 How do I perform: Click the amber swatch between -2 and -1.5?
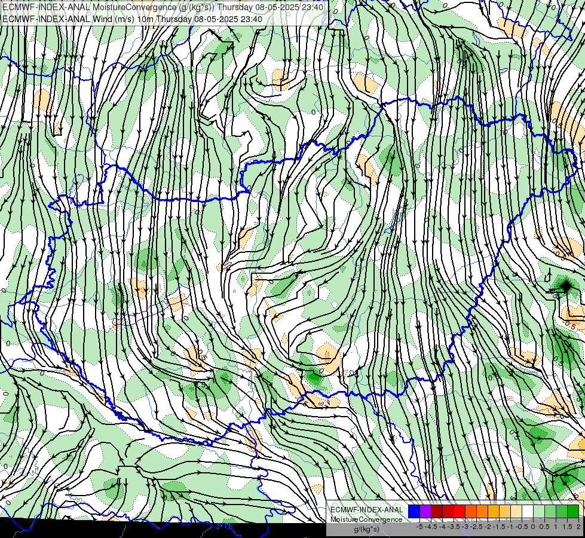pyautogui.click(x=494, y=511)
